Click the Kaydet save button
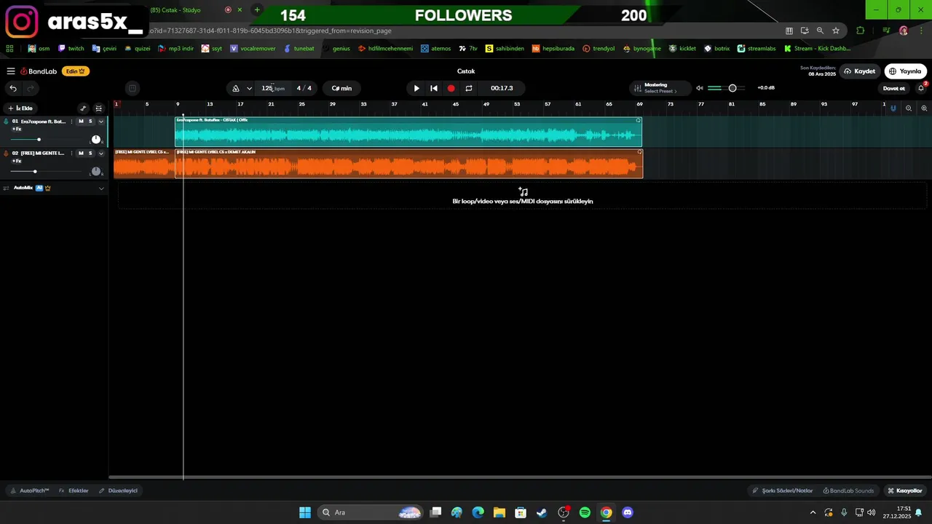The height and width of the screenshot is (524, 932). tap(859, 71)
